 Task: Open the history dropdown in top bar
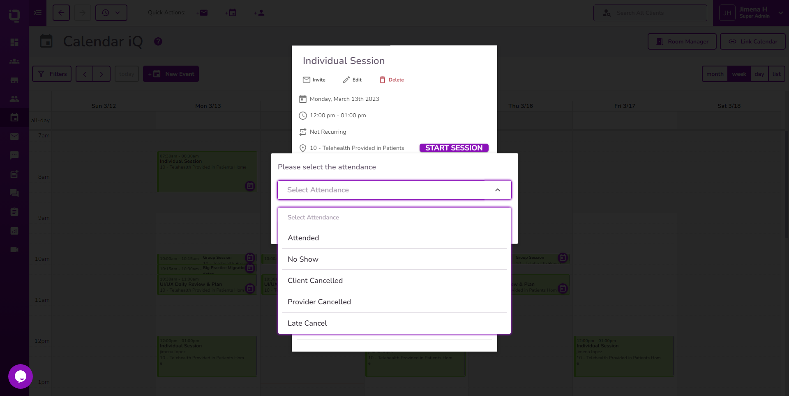click(x=111, y=13)
